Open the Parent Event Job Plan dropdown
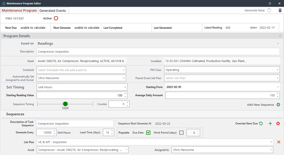This screenshot has width=284, height=155. (277, 78)
